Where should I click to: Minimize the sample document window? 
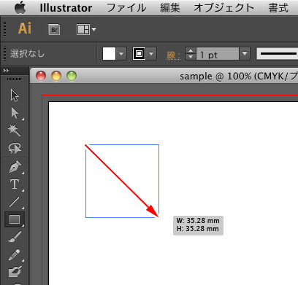[x=56, y=76]
